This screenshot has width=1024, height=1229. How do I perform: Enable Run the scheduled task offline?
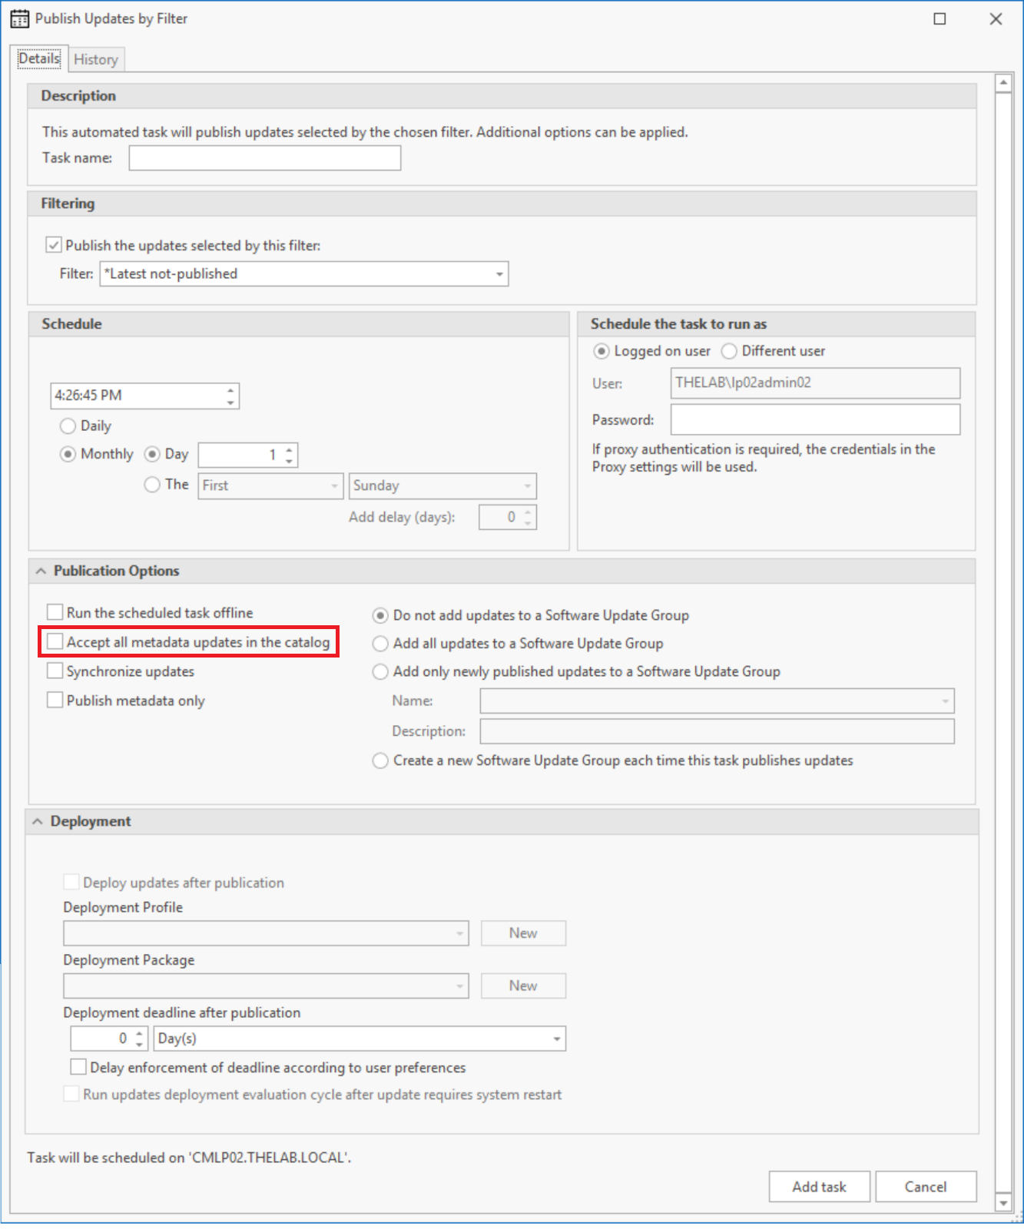click(x=55, y=612)
